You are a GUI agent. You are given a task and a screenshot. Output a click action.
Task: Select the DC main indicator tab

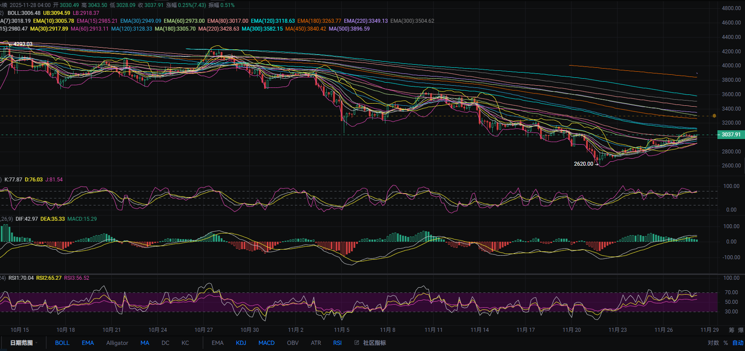click(x=165, y=343)
